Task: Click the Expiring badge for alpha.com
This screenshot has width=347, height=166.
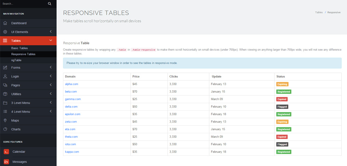Action: pyautogui.click(x=283, y=84)
